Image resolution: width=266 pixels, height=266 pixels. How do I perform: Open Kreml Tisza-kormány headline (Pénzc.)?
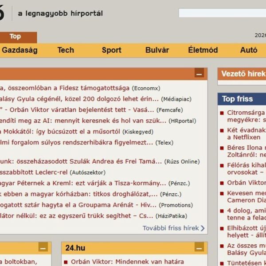pyautogui.click(x=83, y=183)
